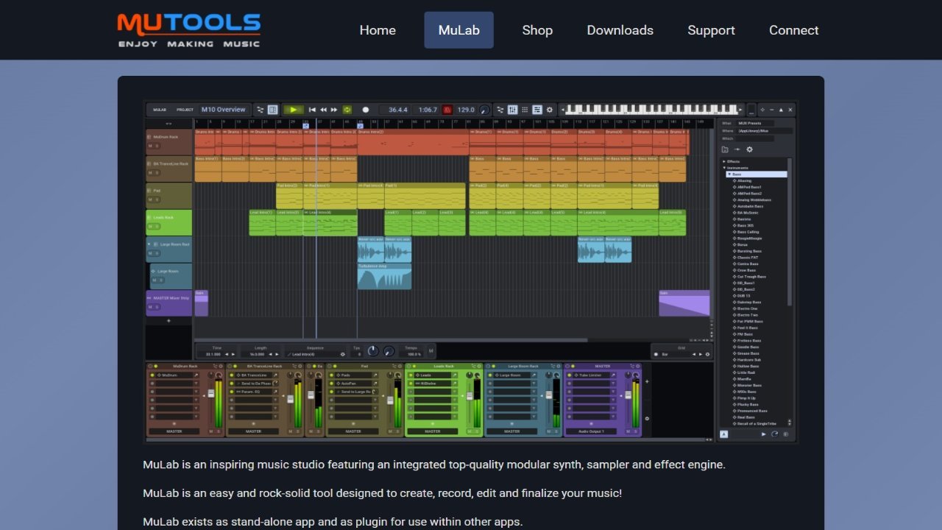Click the Leads Rack mixer volume fader
The height and width of the screenshot is (530, 942).
click(x=470, y=397)
